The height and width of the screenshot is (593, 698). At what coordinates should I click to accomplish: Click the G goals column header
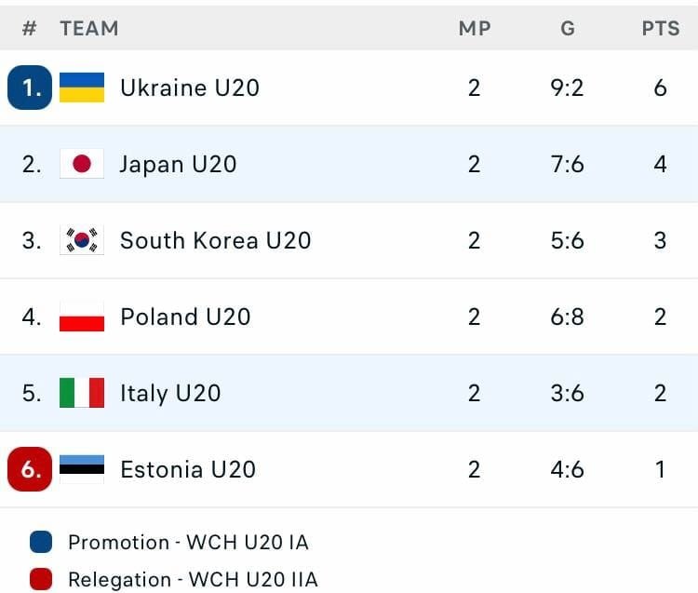pyautogui.click(x=568, y=28)
